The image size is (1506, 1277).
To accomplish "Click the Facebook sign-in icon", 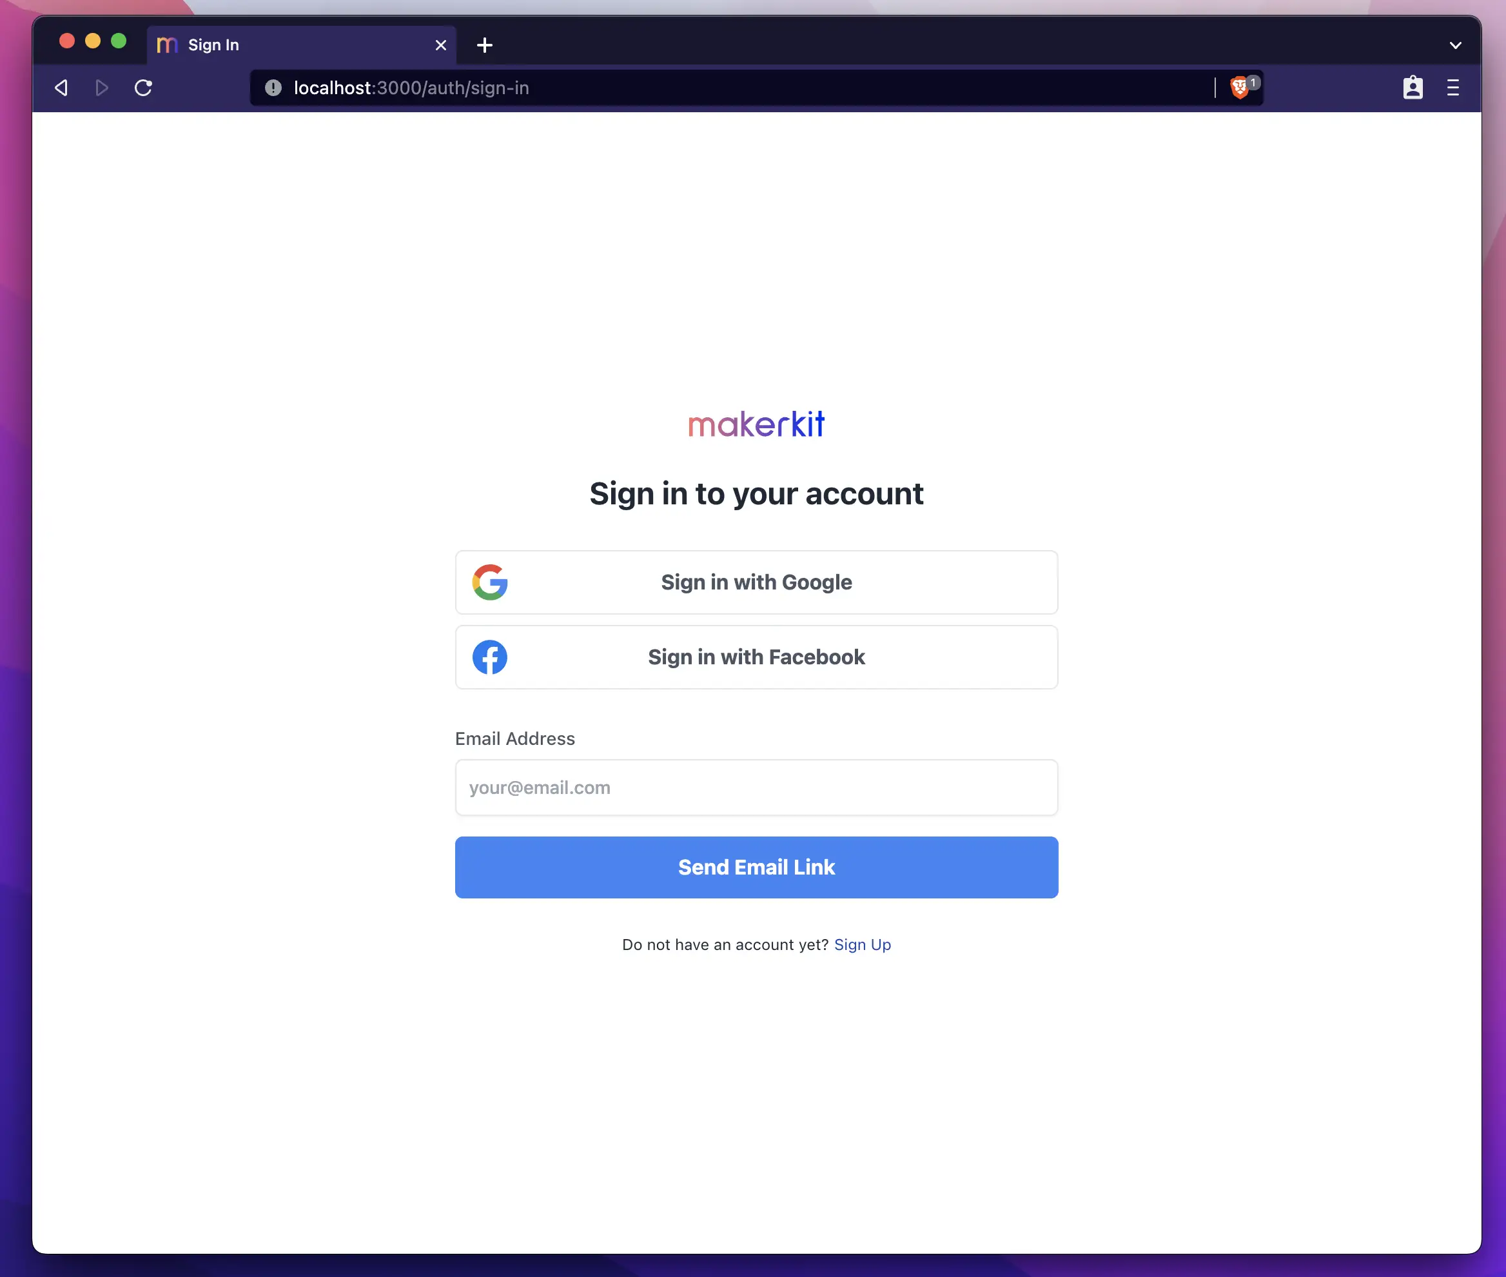I will point(490,657).
